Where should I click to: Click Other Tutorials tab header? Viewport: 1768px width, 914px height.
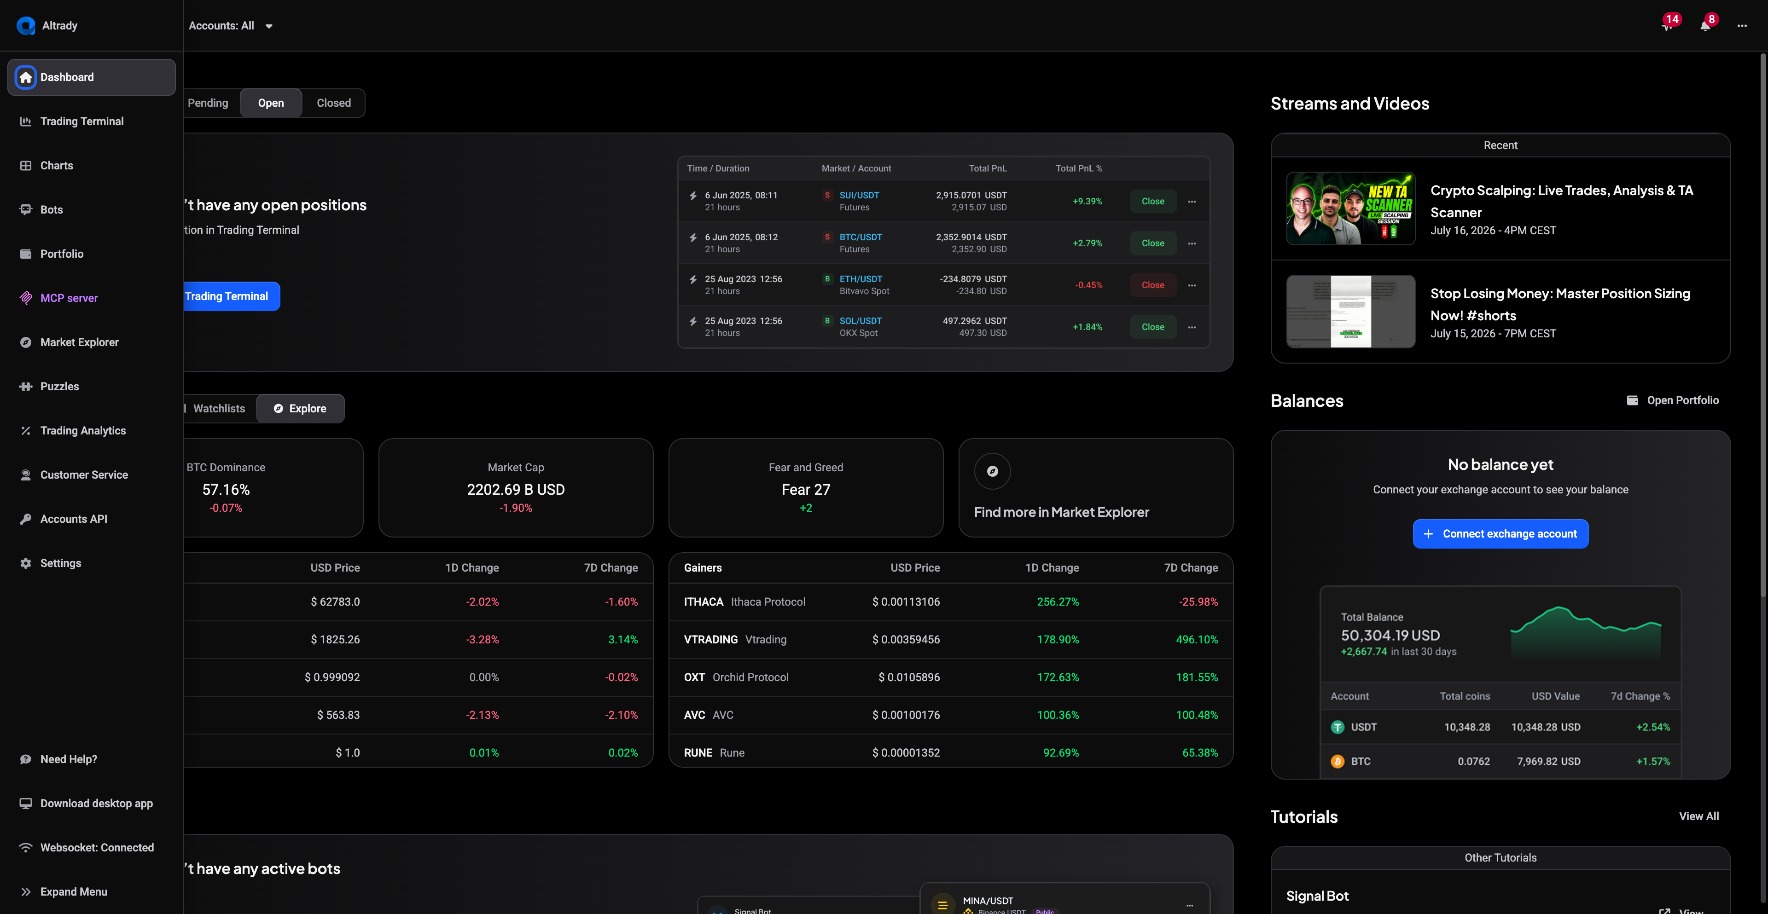pos(1500,858)
